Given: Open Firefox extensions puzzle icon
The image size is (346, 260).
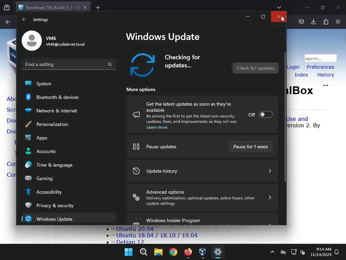Looking at the screenshot, I should point(326,22).
